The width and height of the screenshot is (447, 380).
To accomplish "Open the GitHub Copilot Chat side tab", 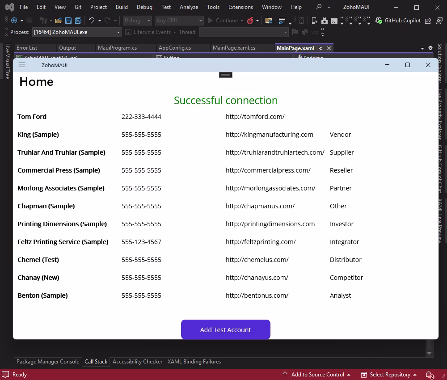I will (x=440, y=169).
